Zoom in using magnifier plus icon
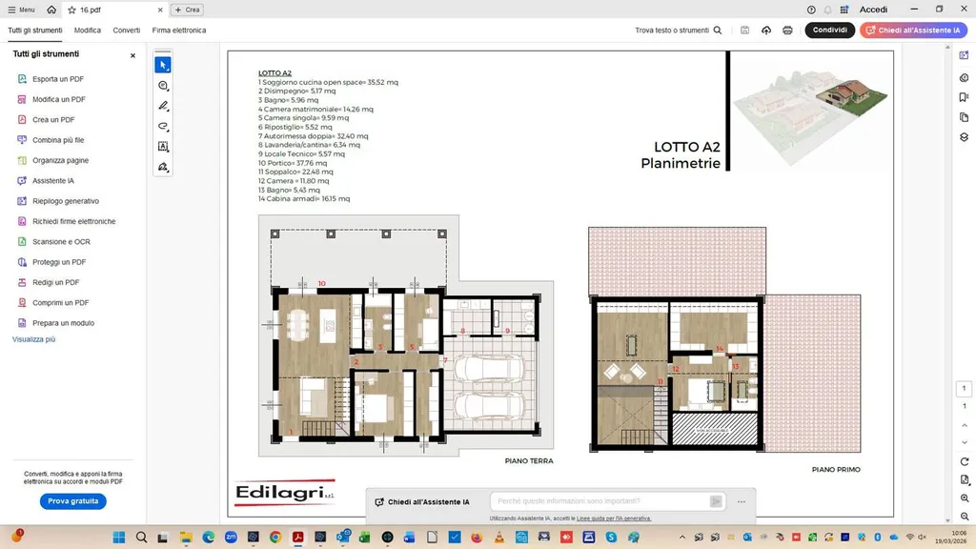Image resolution: width=976 pixels, height=549 pixels. tap(964, 499)
